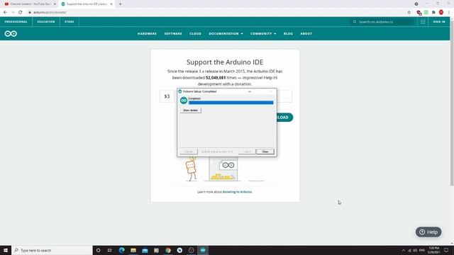Minimize the Arduino Setup dialog
Screen dimensions: 454x255
pyautogui.click(x=250, y=91)
